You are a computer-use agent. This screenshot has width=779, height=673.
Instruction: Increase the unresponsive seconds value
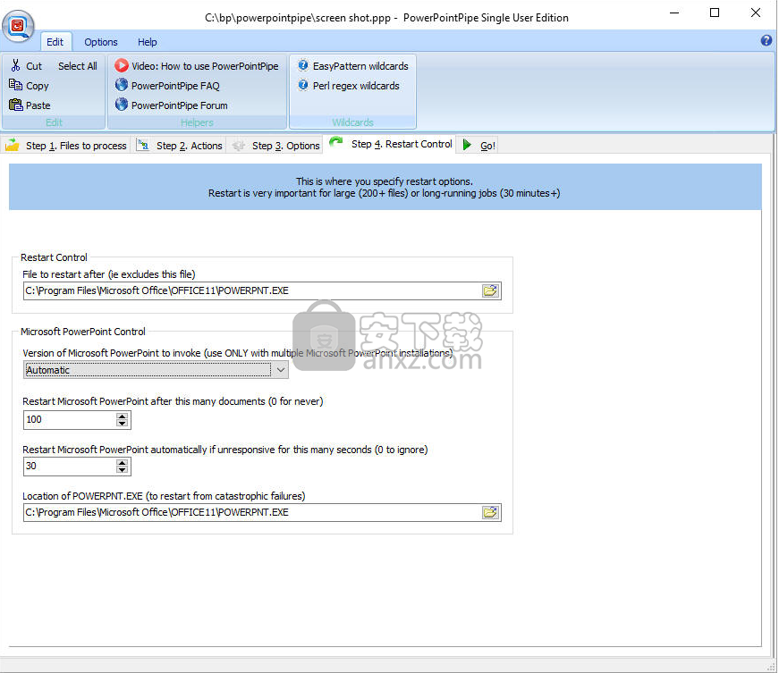click(123, 462)
